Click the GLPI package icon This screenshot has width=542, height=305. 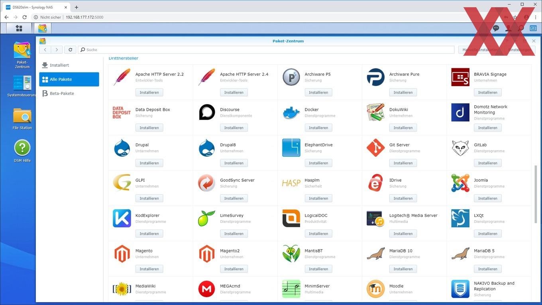click(122, 183)
